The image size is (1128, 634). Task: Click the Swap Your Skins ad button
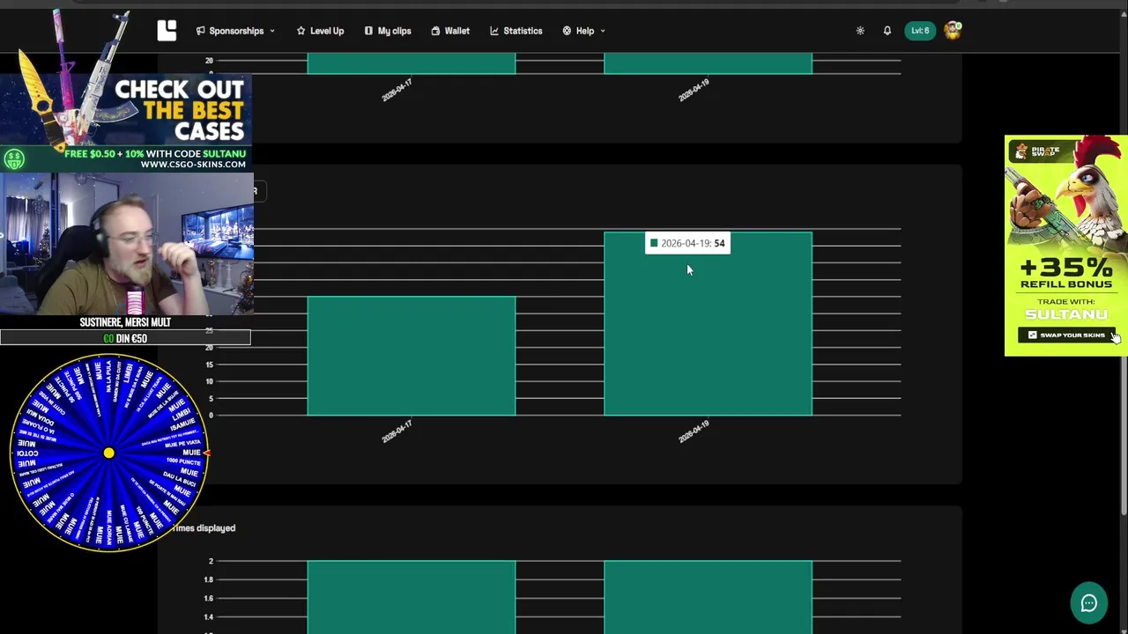[1066, 335]
